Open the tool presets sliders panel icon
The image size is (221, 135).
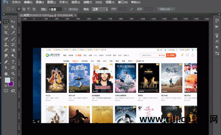click(217, 53)
